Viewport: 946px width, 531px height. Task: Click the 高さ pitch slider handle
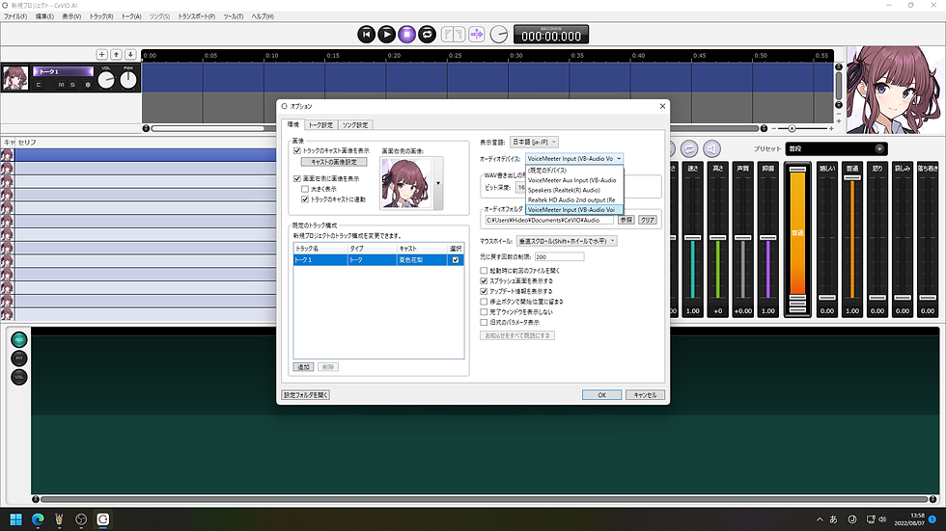click(x=717, y=238)
